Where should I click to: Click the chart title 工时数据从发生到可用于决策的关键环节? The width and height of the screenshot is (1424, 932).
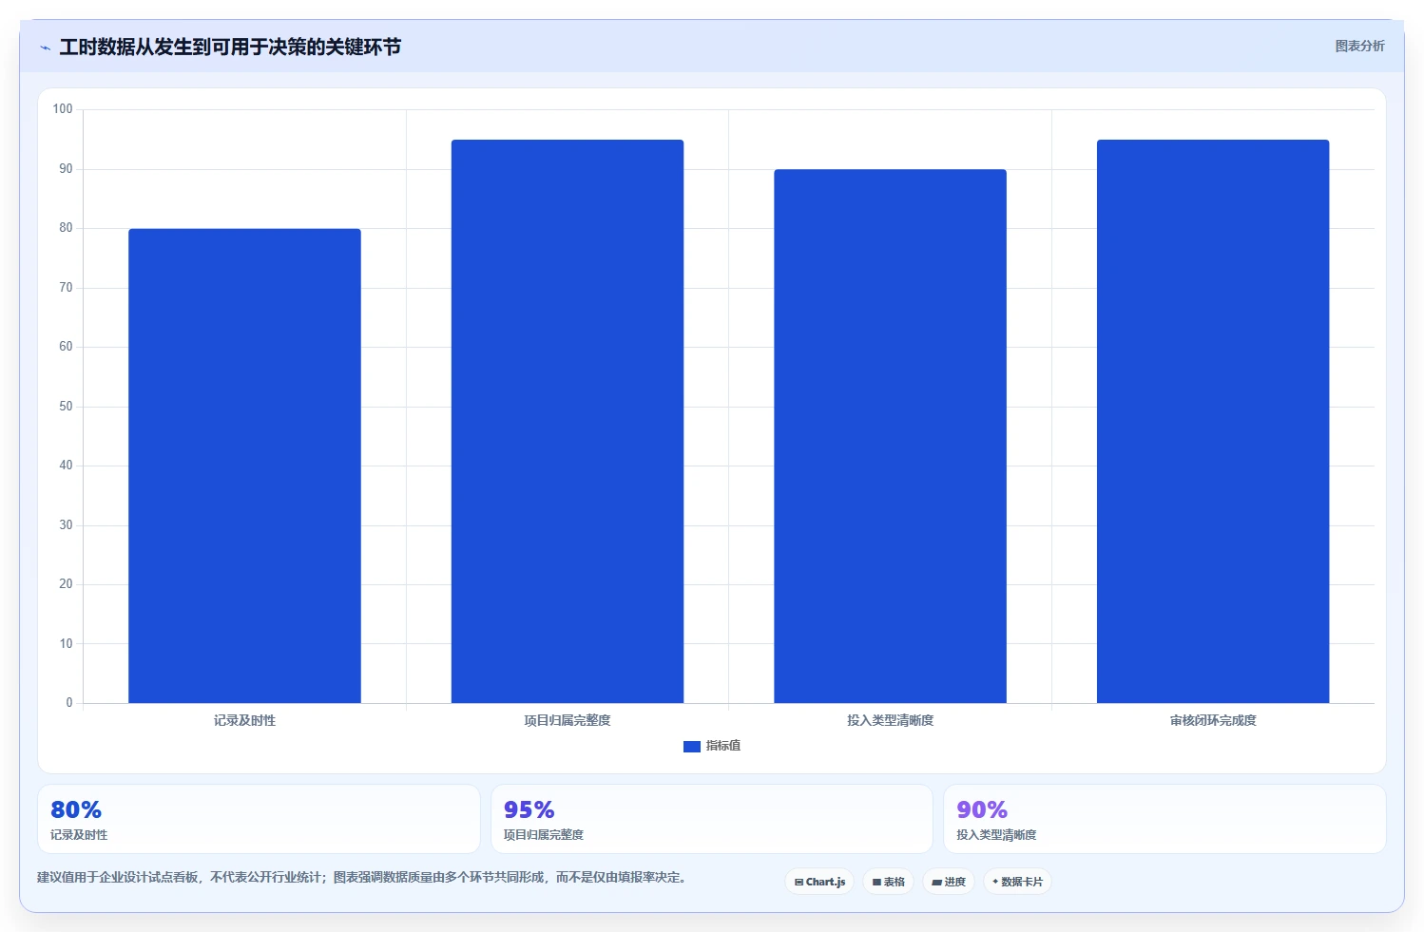(x=230, y=47)
